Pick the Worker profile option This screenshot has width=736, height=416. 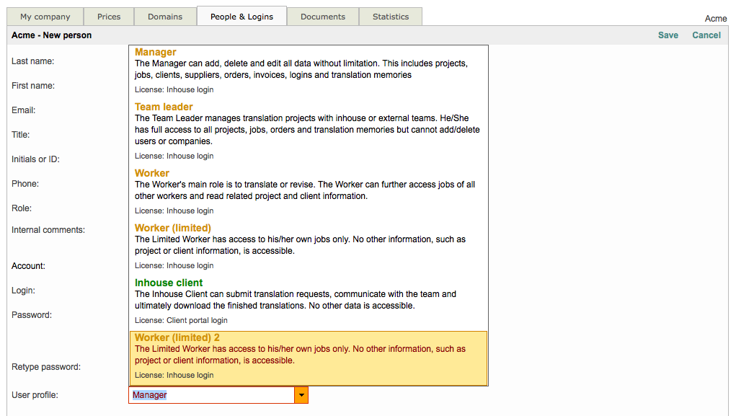[152, 174]
